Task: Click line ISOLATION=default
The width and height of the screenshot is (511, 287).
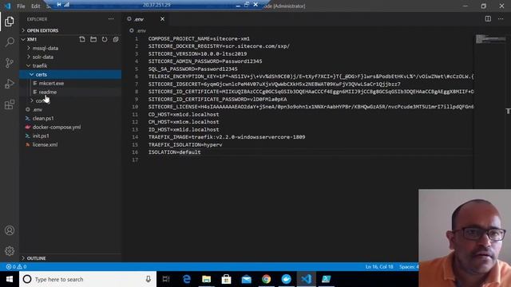Action: pos(175,152)
